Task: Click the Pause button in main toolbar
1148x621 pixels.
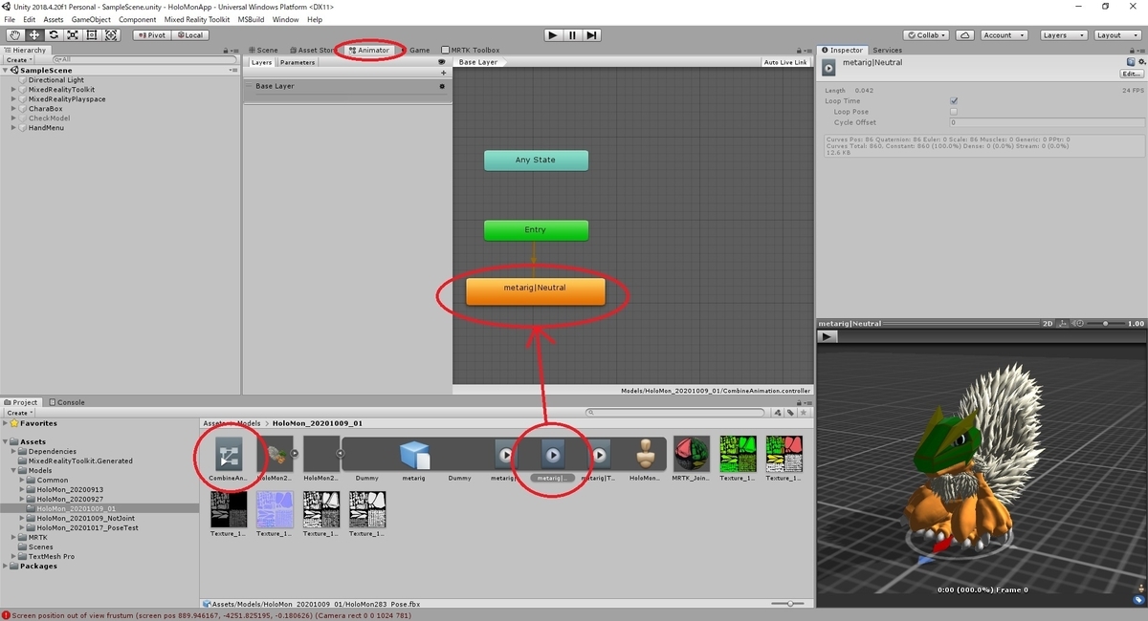Action: click(572, 35)
